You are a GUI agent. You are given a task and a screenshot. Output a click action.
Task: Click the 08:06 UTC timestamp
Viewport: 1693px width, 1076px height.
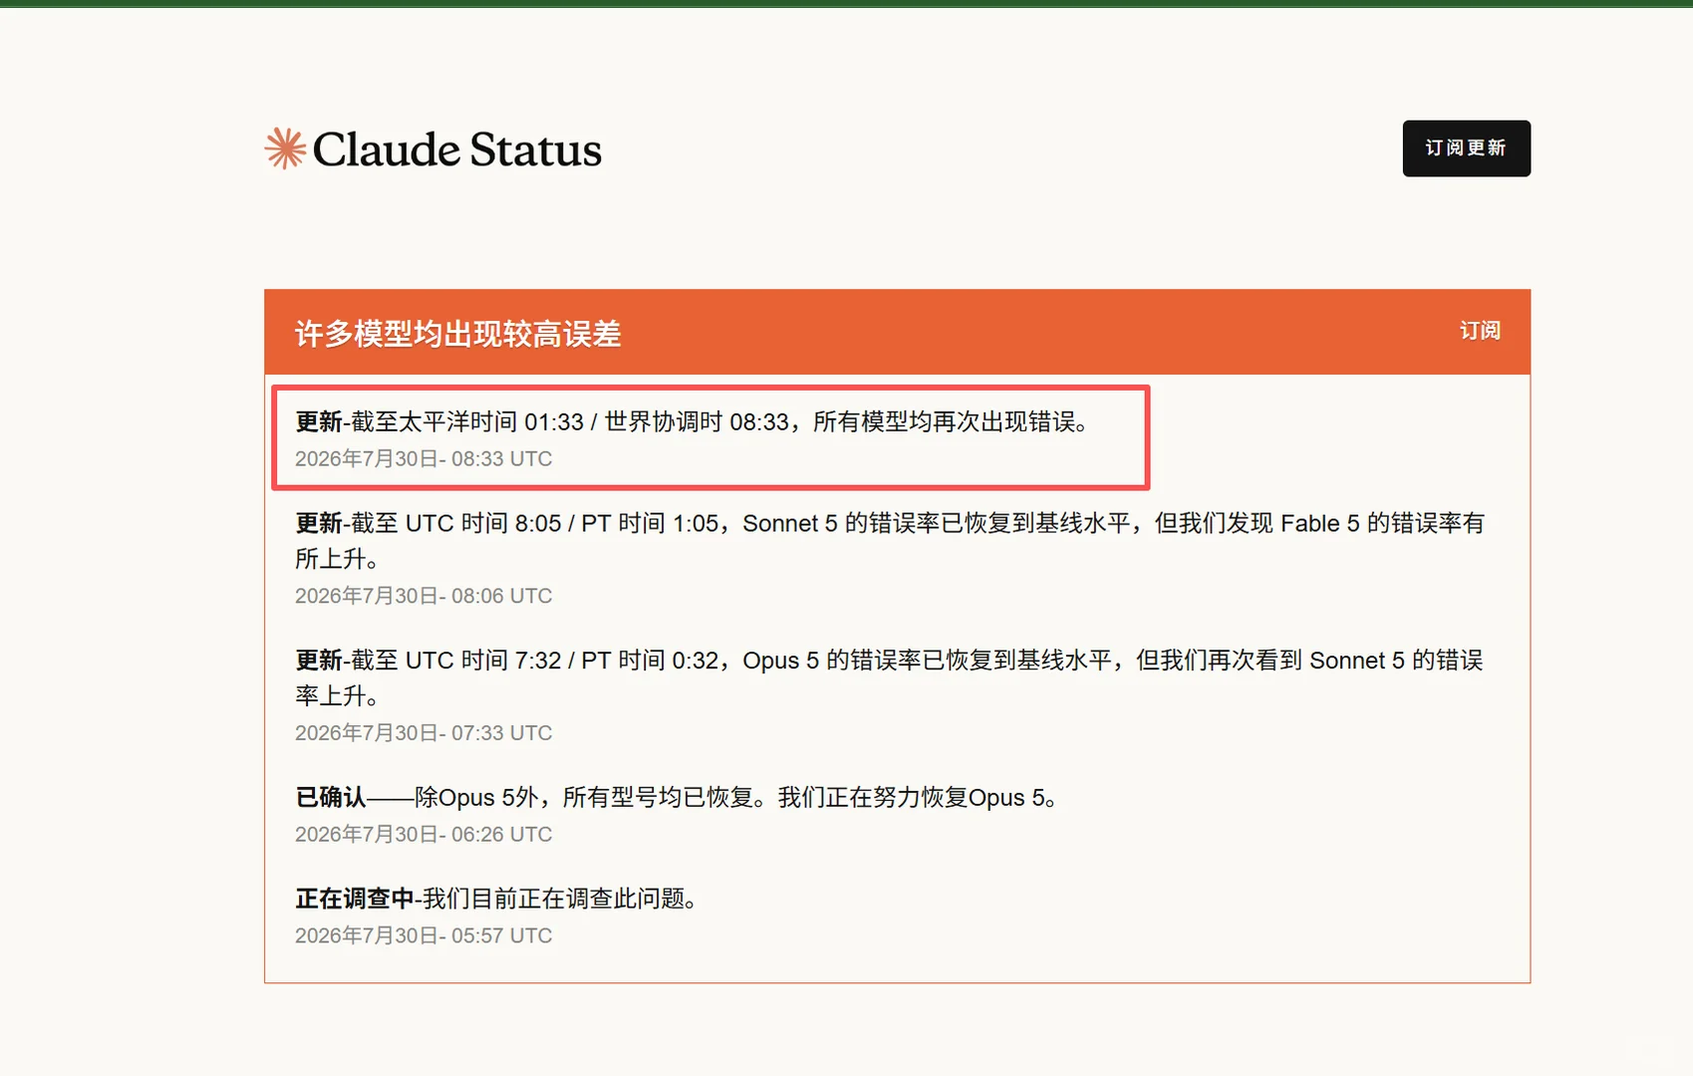pos(423,596)
